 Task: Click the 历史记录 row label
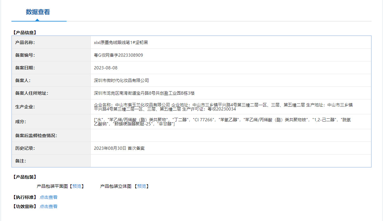click(25, 148)
